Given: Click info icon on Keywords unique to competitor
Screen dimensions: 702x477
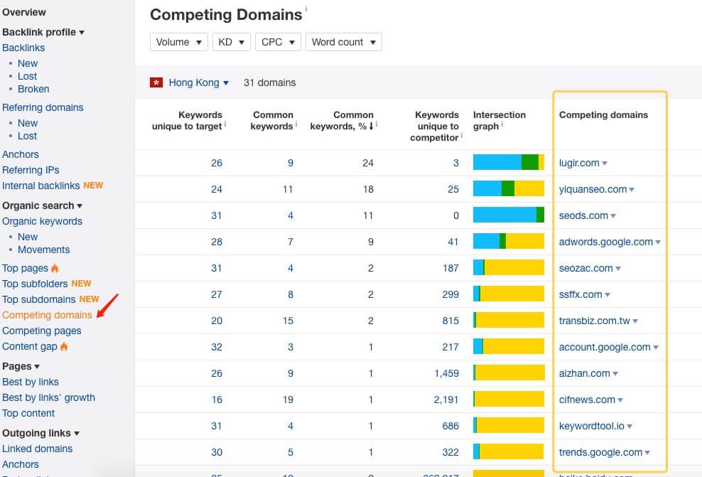Looking at the screenshot, I should pyautogui.click(x=462, y=135).
